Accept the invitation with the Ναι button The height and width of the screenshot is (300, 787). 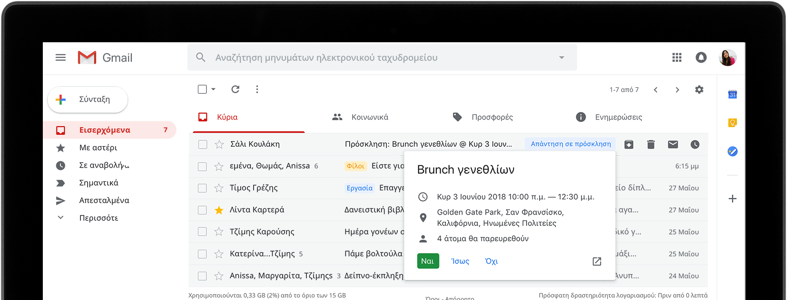click(427, 261)
